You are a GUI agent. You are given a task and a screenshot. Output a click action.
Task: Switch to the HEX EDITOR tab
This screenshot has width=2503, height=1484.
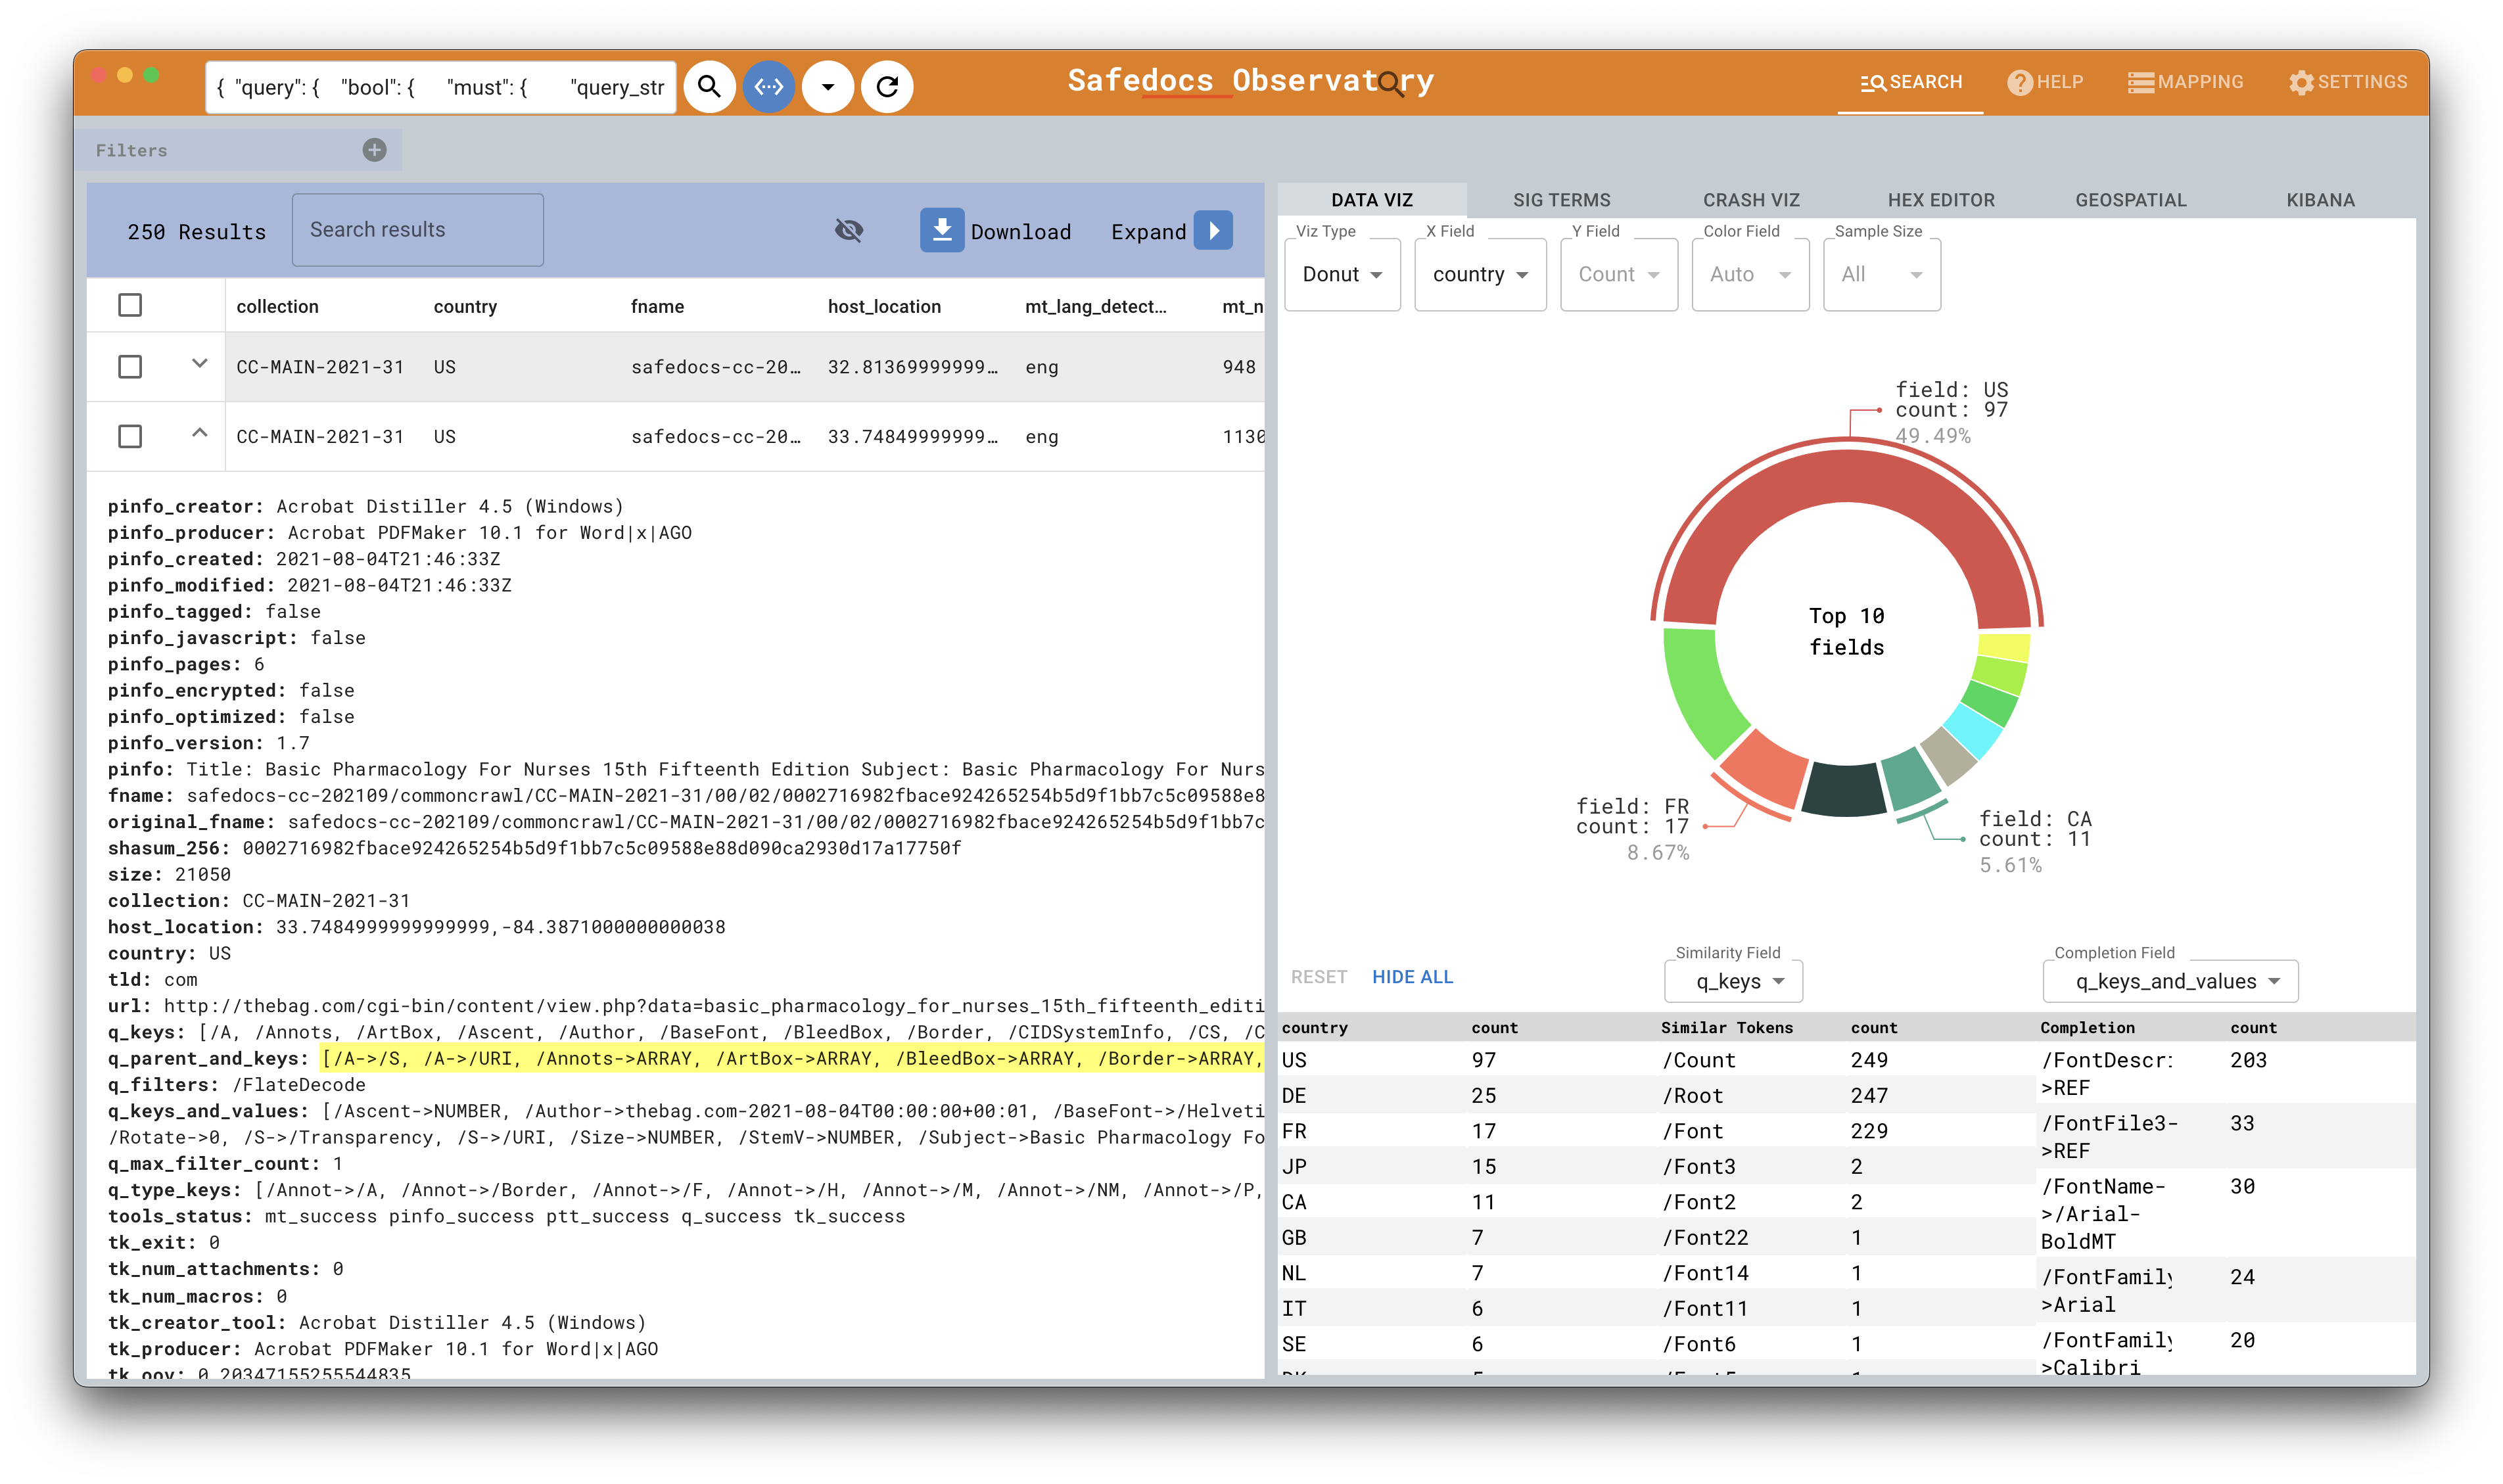[x=1940, y=200]
